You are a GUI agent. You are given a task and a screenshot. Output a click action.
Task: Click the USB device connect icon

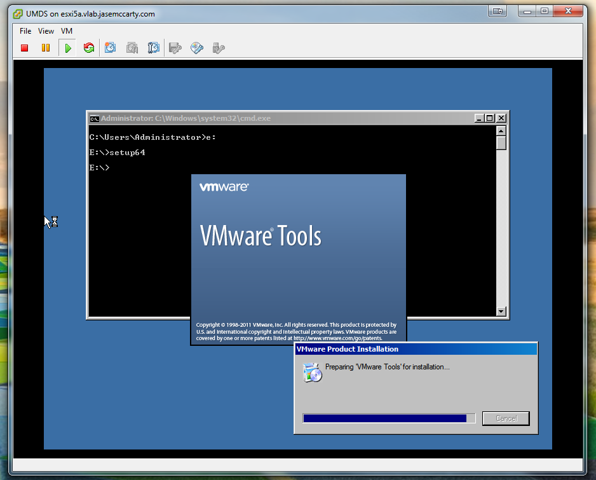click(x=219, y=48)
